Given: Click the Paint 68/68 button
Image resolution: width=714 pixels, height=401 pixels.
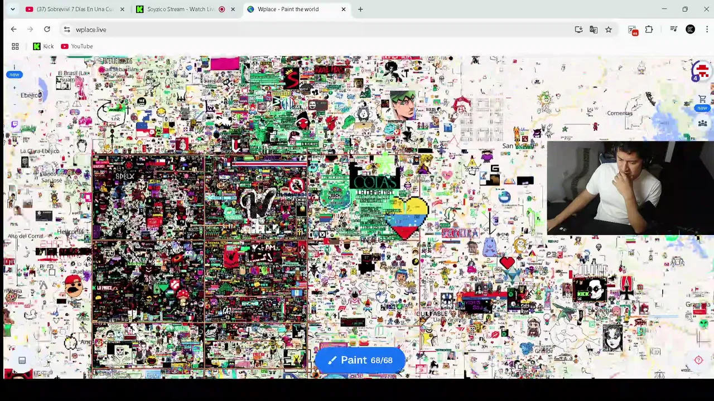Looking at the screenshot, I should [x=360, y=360].
